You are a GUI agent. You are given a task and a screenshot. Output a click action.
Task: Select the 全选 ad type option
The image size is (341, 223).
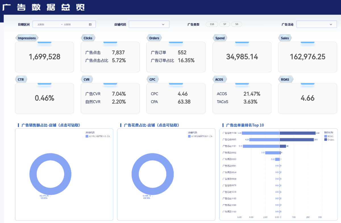click(x=212, y=24)
